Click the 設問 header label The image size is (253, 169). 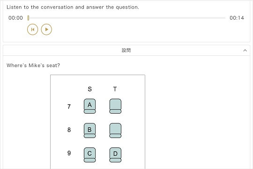click(126, 50)
